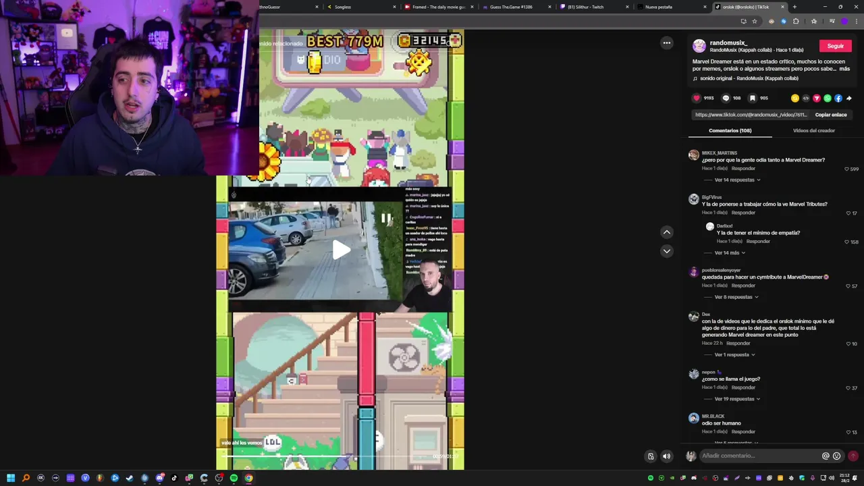864x486 pixels.
Task: Go to previous video with up arrow
Action: (x=667, y=232)
